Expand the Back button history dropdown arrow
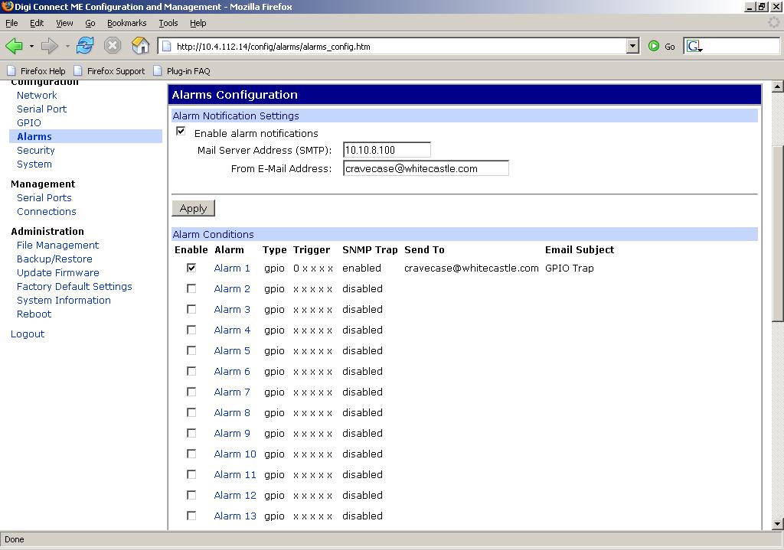This screenshot has height=550, width=784. [x=31, y=46]
